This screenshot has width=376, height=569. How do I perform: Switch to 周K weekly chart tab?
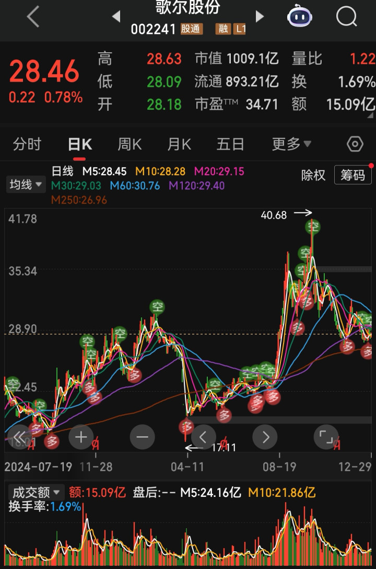pos(130,144)
